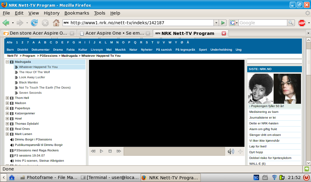
Task: Fast forward the video player
Action: pos(119,151)
